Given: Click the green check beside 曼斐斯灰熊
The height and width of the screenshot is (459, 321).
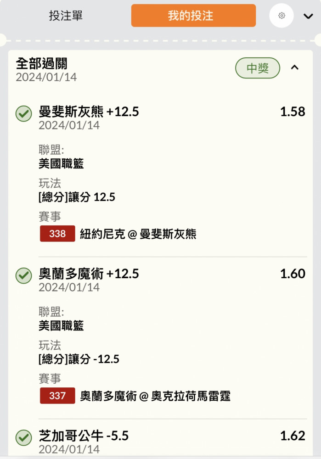Looking at the screenshot, I should 24,113.
